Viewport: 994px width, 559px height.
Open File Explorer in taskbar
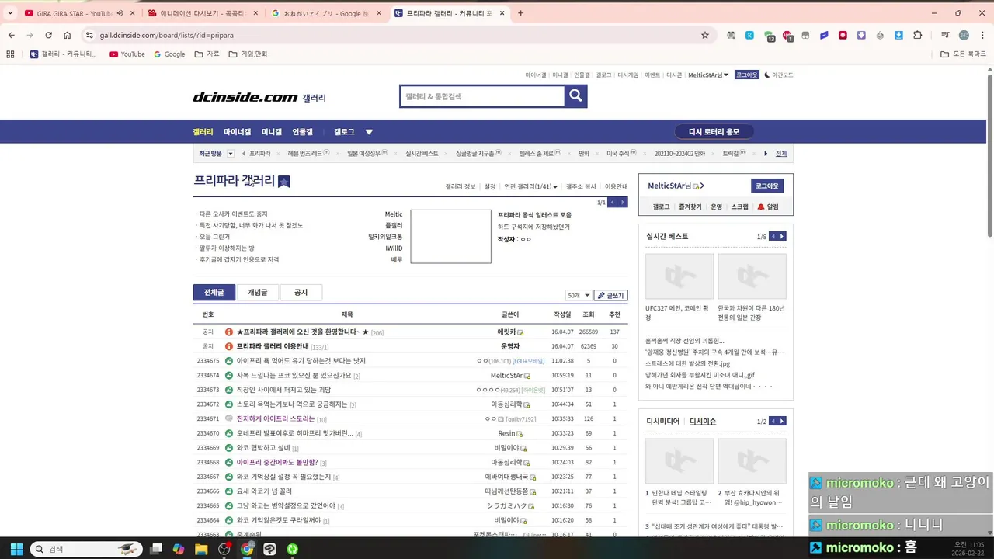click(x=201, y=549)
